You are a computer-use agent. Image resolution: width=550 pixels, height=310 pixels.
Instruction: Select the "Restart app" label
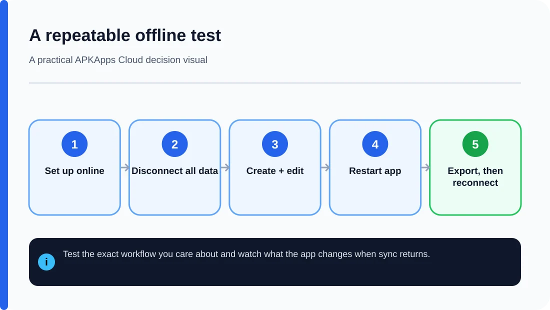tap(375, 171)
